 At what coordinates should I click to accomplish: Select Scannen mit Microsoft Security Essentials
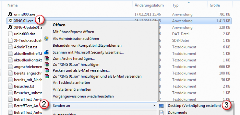(x=88, y=52)
